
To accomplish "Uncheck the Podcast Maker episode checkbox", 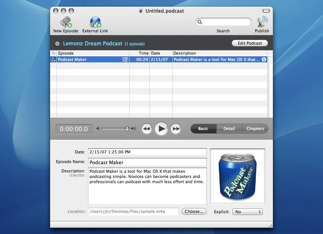I will (53, 59).
